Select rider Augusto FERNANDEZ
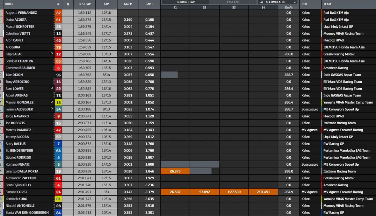 click(21, 13)
